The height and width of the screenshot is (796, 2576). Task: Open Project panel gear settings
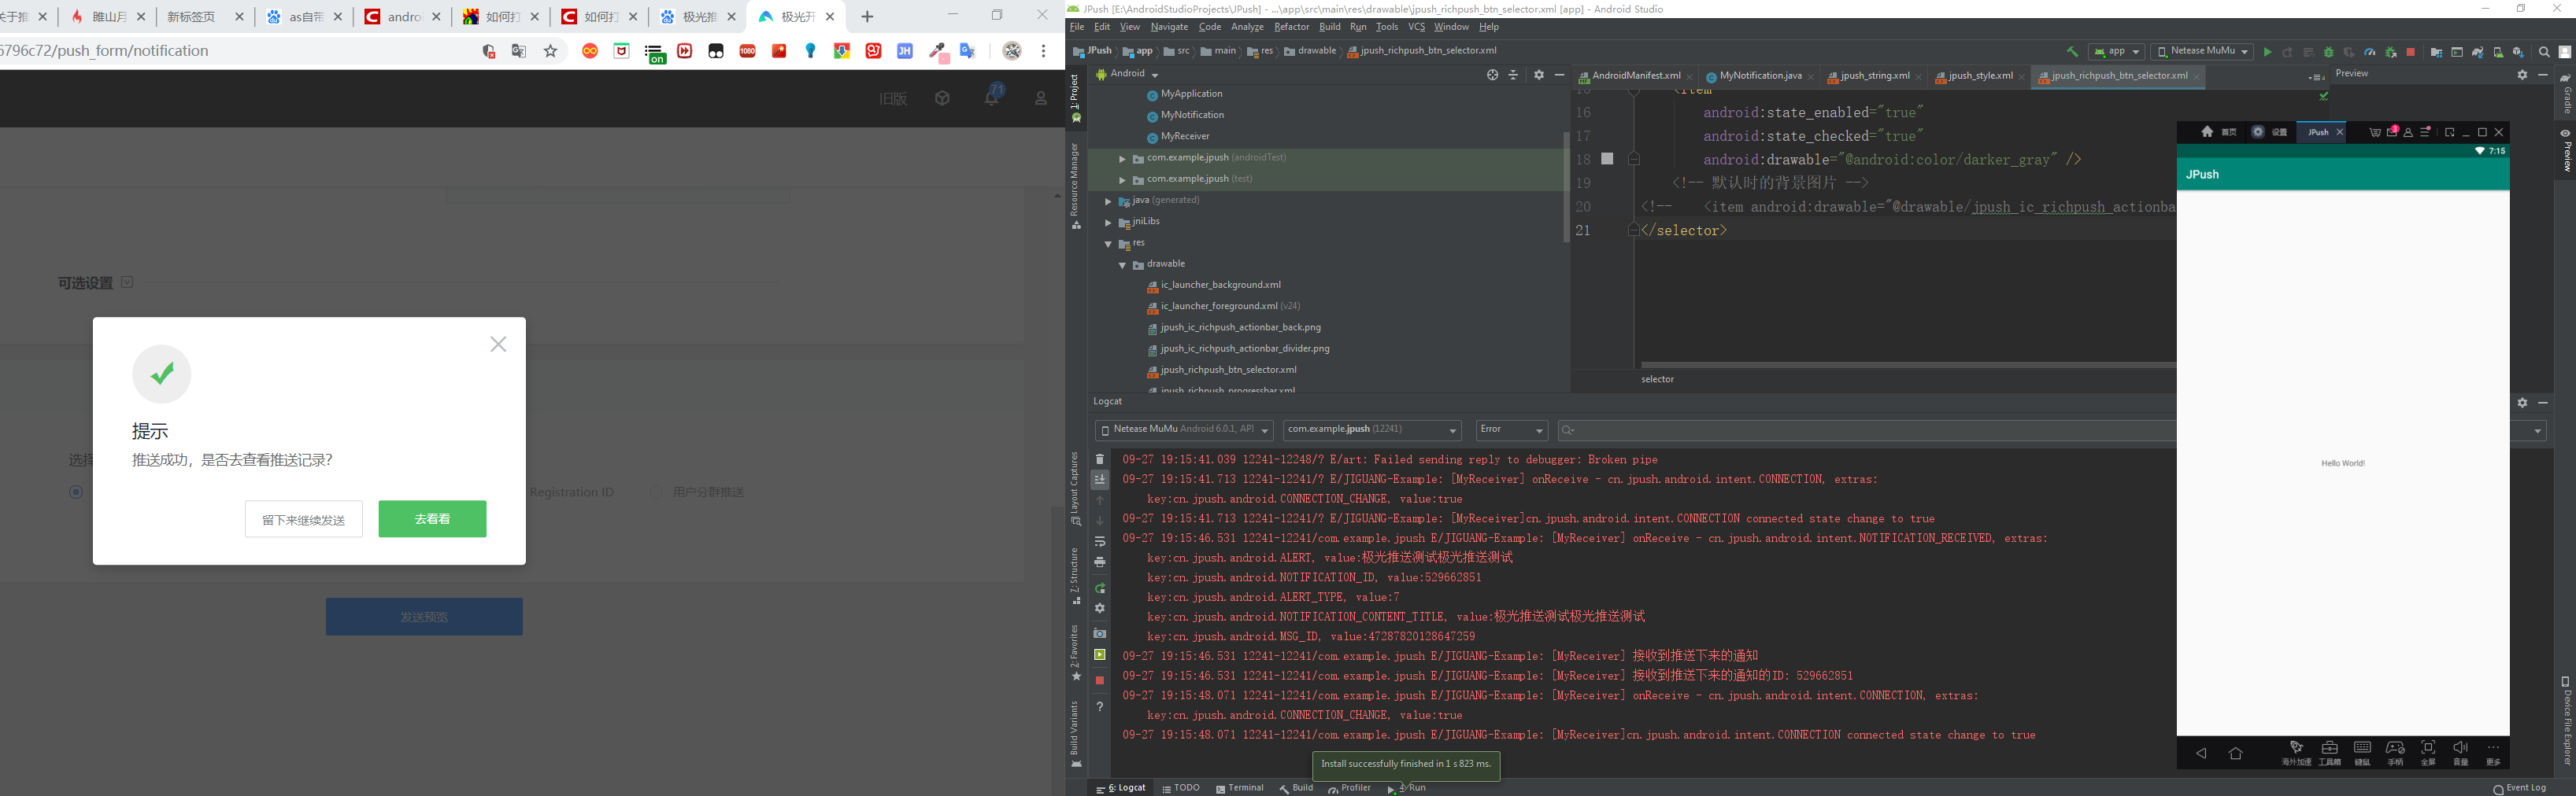click(1539, 75)
